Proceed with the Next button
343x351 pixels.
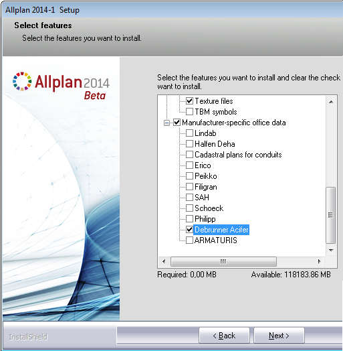[279, 336]
